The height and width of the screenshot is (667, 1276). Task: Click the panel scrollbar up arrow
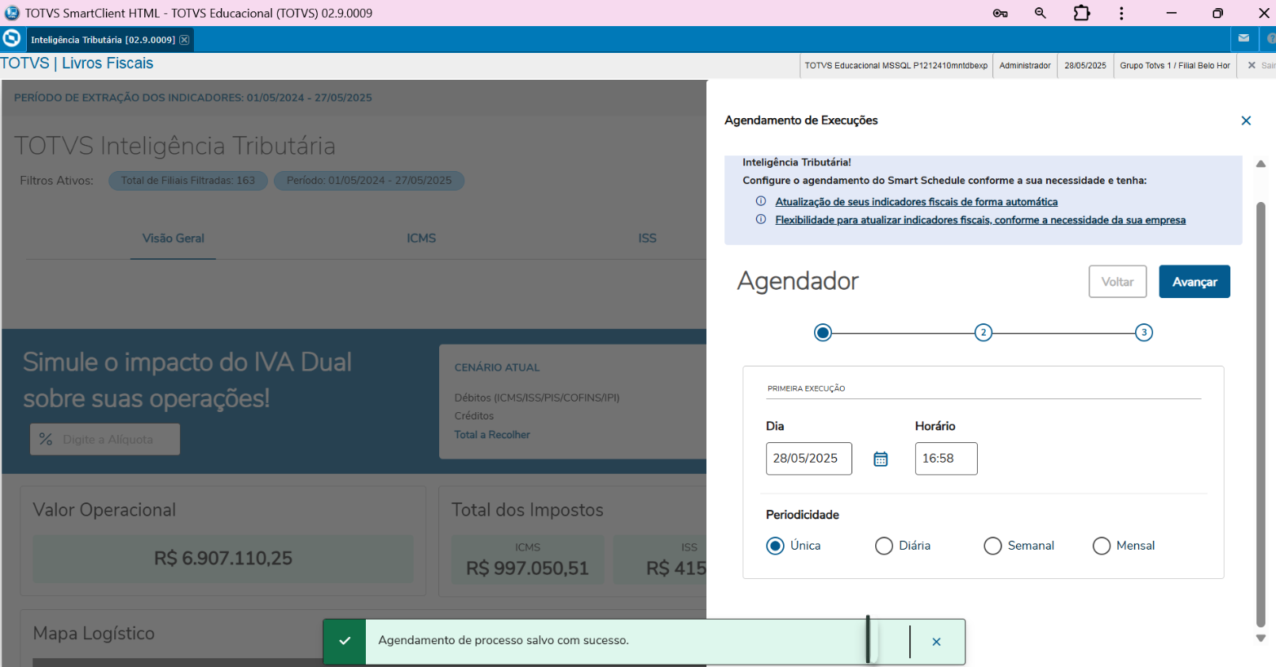pyautogui.click(x=1261, y=165)
